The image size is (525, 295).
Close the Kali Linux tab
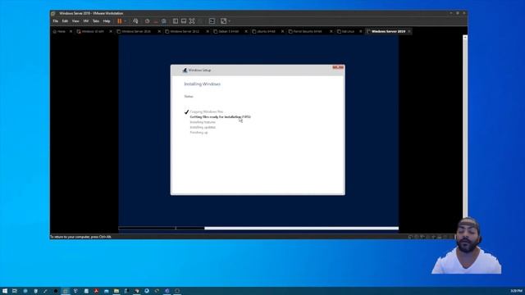361,31
